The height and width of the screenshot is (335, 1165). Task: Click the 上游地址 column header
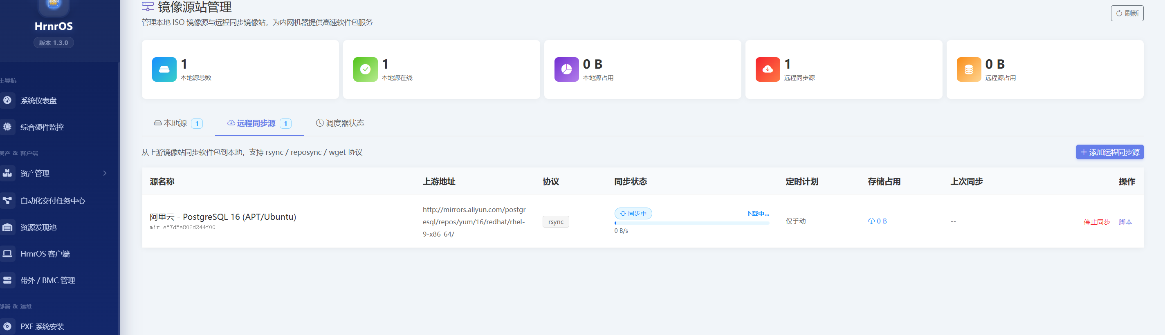point(439,181)
